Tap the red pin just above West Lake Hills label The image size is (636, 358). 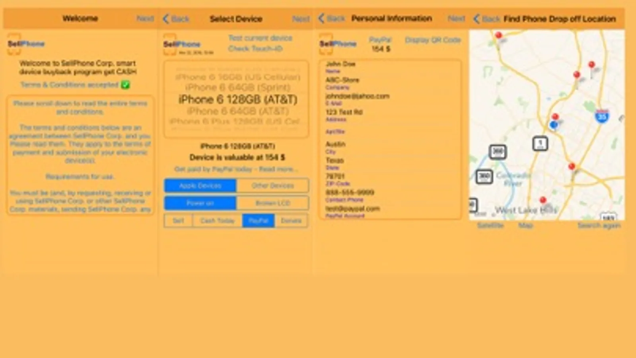pyautogui.click(x=543, y=200)
